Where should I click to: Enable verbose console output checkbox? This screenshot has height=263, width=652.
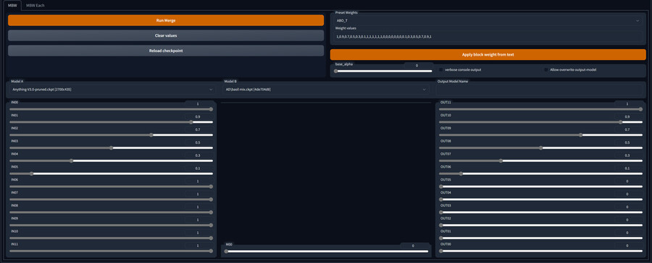coord(441,69)
